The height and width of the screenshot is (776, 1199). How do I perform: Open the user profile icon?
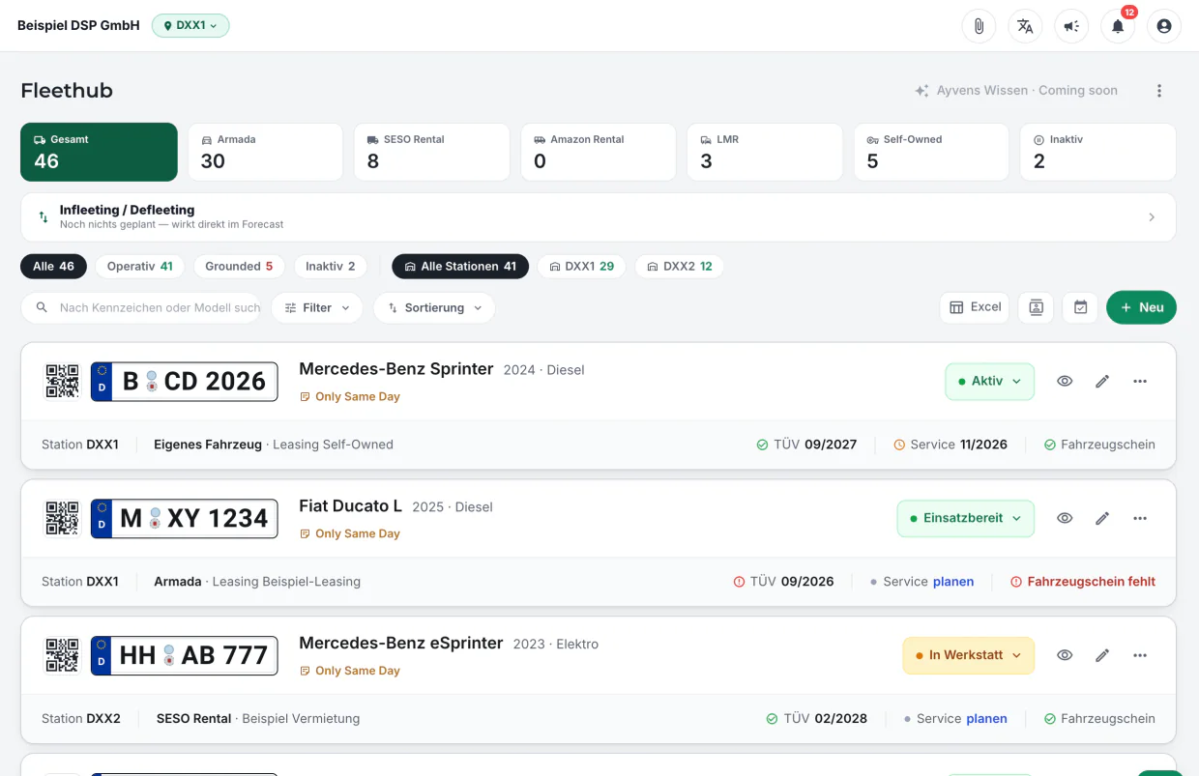[x=1164, y=26]
